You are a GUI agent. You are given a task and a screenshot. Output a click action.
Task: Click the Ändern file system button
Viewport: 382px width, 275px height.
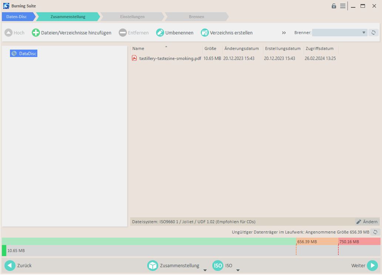click(367, 222)
